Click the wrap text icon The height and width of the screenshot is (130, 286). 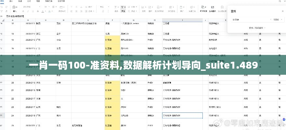(x=86, y=7)
